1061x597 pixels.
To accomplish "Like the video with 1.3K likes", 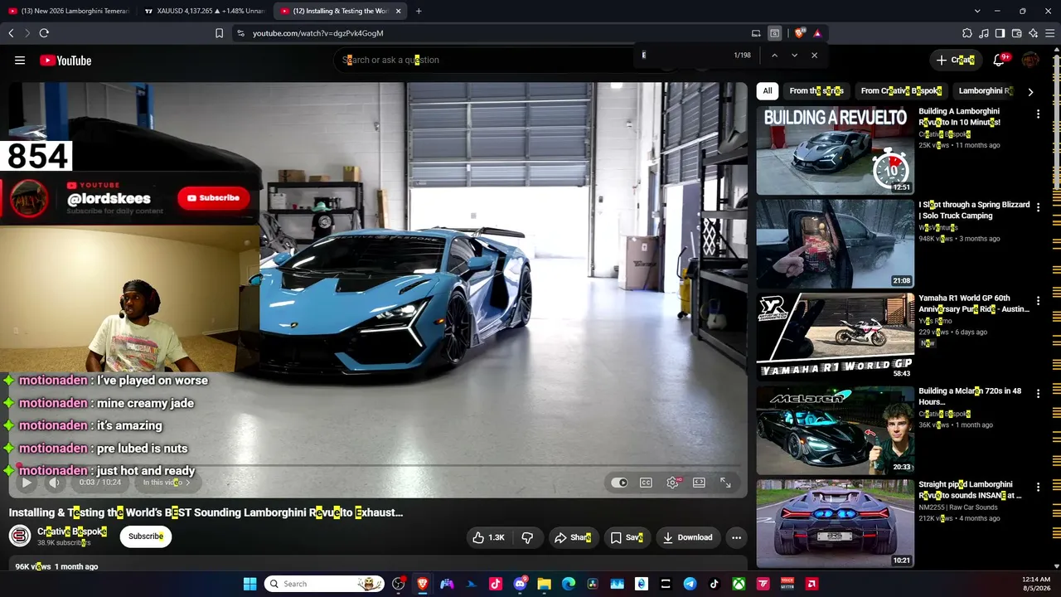I will pos(488,537).
